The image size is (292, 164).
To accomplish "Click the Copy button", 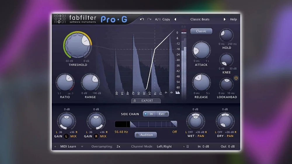I will [166, 19].
